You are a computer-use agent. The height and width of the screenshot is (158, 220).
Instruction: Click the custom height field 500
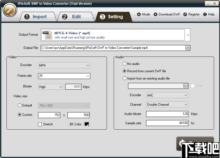79,115
